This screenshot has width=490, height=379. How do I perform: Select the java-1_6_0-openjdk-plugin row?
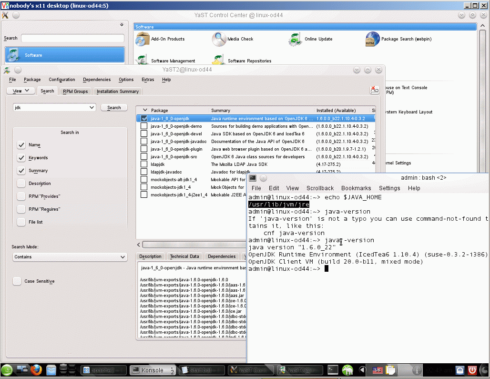(255, 149)
